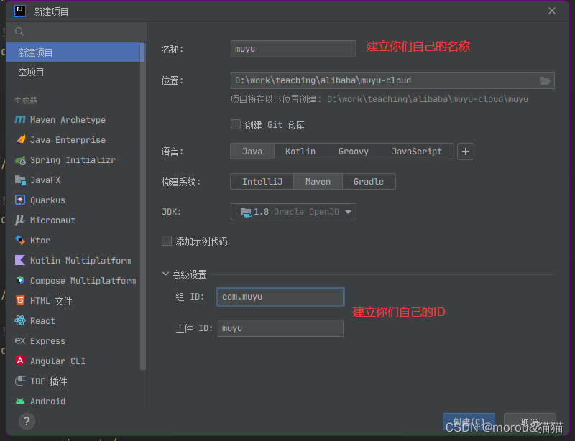Choose the Micronaut generator icon

pos(20,220)
